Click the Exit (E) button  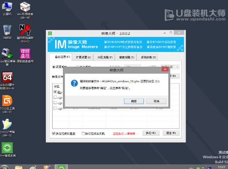point(171,133)
